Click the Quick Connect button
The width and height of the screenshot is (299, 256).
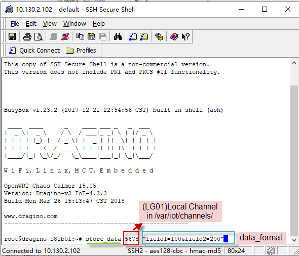pyautogui.click(x=34, y=51)
